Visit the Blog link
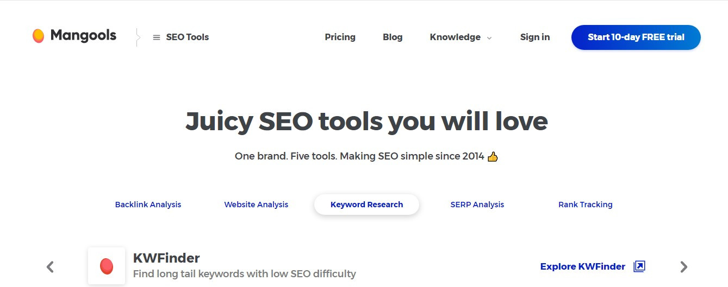Screen dimensions: 728x287 (x=393, y=37)
